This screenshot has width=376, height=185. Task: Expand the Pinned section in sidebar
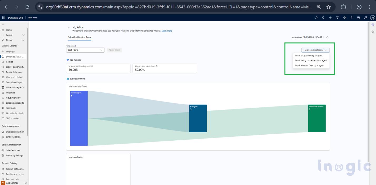[23, 40]
